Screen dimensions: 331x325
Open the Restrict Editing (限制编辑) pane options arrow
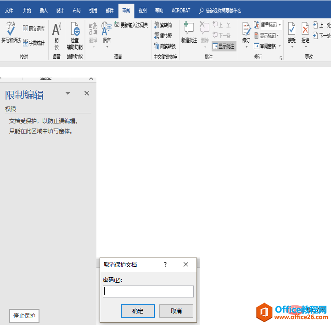pyautogui.click(x=67, y=93)
